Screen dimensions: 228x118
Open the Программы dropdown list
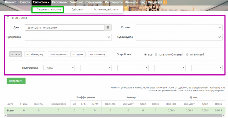[68, 37]
